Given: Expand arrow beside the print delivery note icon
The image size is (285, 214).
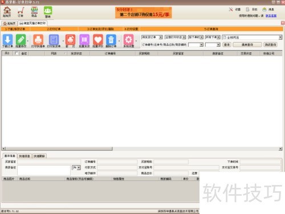Looking at the screenshot, I should (x=63, y=41).
